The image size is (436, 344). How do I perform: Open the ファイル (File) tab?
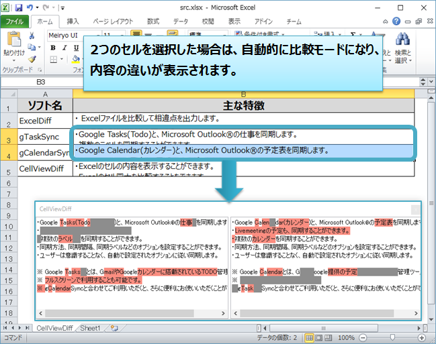point(15,21)
